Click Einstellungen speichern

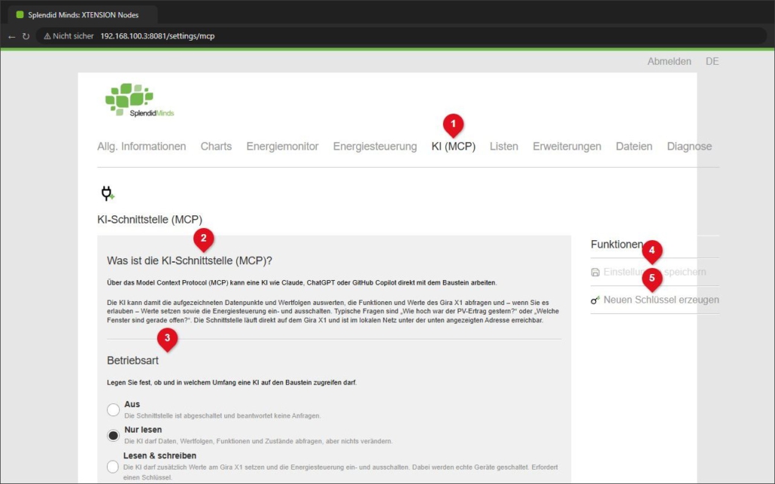655,272
